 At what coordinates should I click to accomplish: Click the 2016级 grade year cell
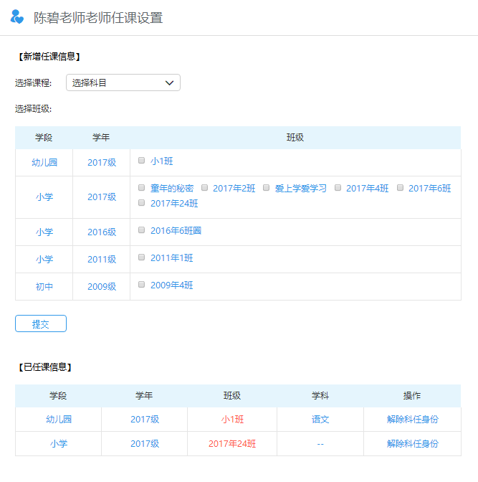pos(102,232)
